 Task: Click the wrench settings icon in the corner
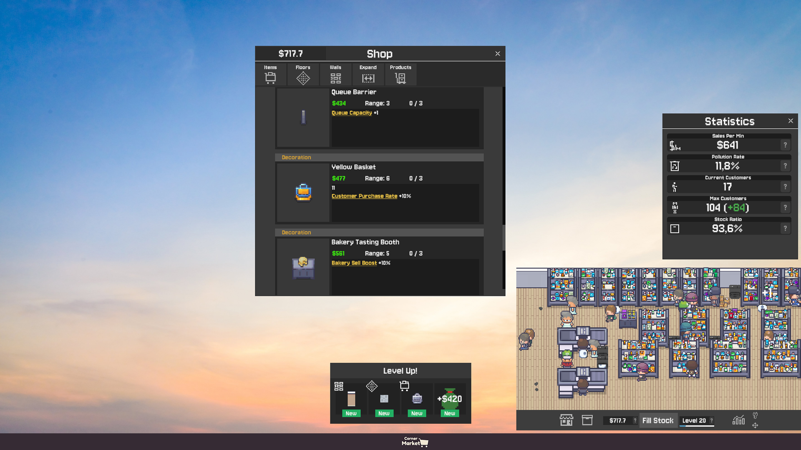click(x=756, y=415)
